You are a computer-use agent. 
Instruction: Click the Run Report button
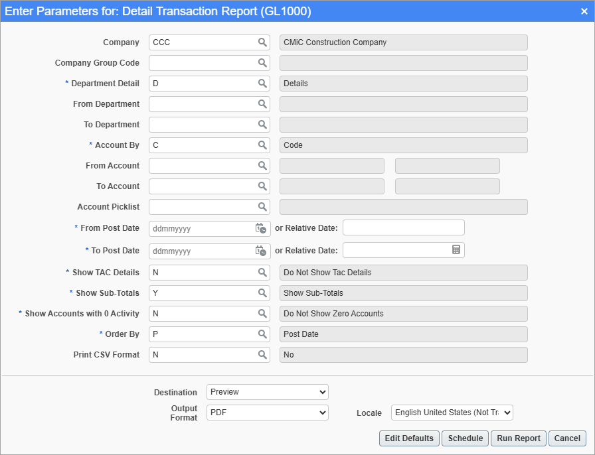click(518, 438)
